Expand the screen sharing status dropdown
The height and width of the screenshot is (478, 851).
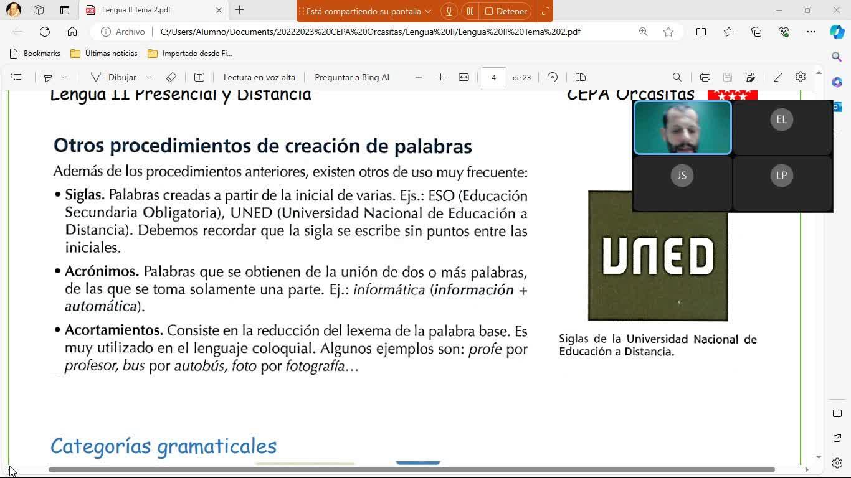[x=427, y=11]
